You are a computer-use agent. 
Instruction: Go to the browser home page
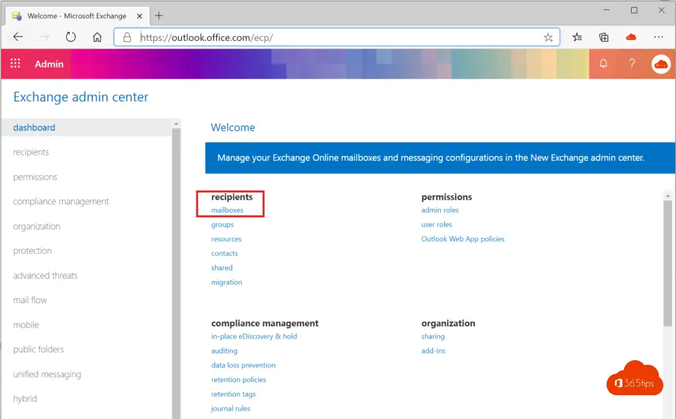[x=97, y=37]
